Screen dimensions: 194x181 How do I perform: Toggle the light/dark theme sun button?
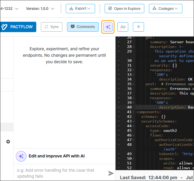pyautogui.click(x=138, y=27)
